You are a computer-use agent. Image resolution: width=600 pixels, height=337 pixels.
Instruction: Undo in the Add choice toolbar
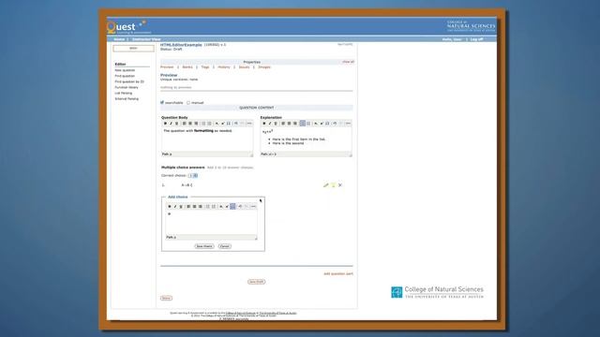pos(240,206)
